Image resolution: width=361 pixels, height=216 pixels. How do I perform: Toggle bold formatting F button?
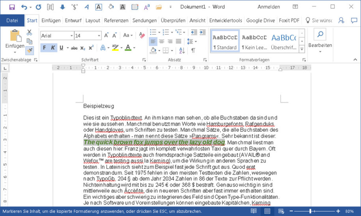pos(45,48)
